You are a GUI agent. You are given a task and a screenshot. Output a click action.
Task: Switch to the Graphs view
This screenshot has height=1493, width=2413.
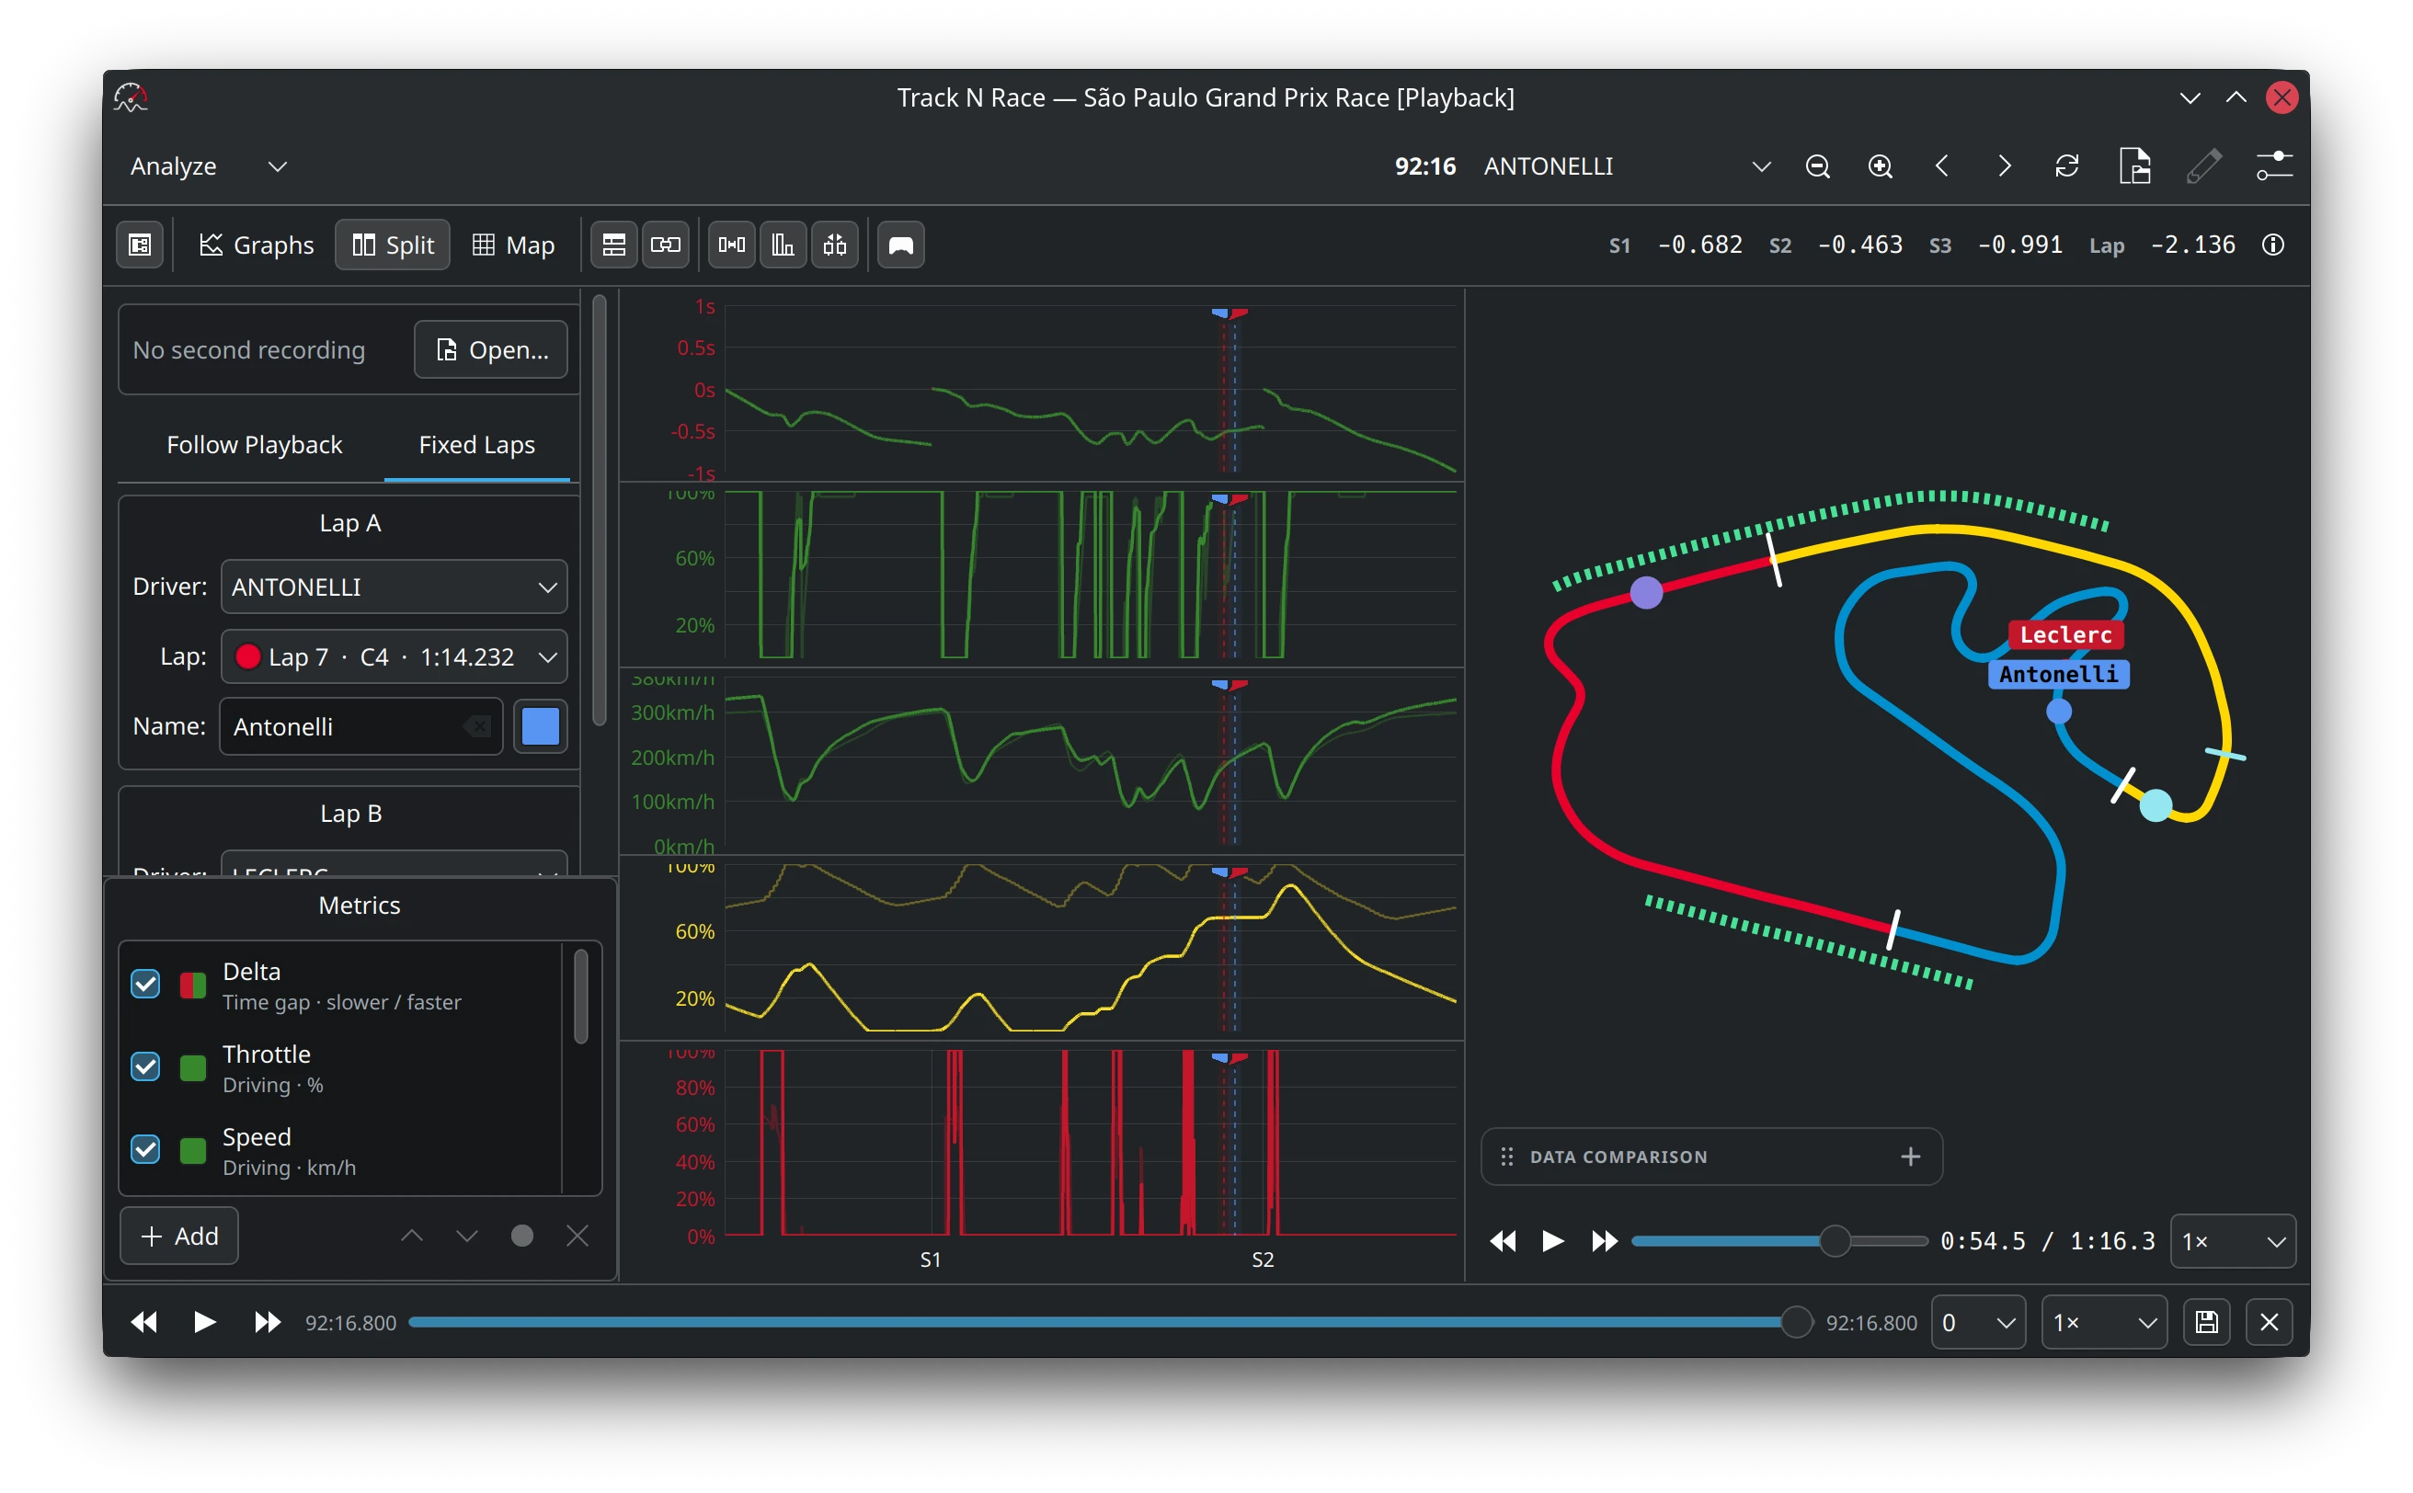tap(256, 245)
